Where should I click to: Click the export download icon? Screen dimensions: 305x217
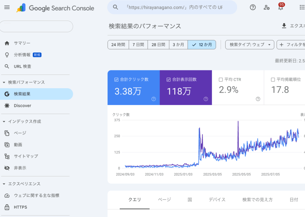(x=284, y=26)
